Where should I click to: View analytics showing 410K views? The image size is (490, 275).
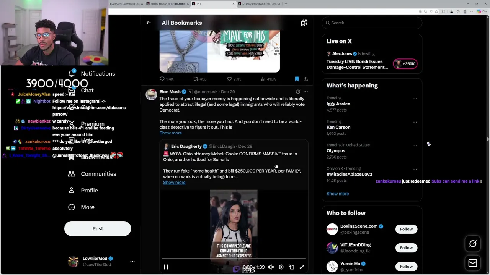coord(268,79)
